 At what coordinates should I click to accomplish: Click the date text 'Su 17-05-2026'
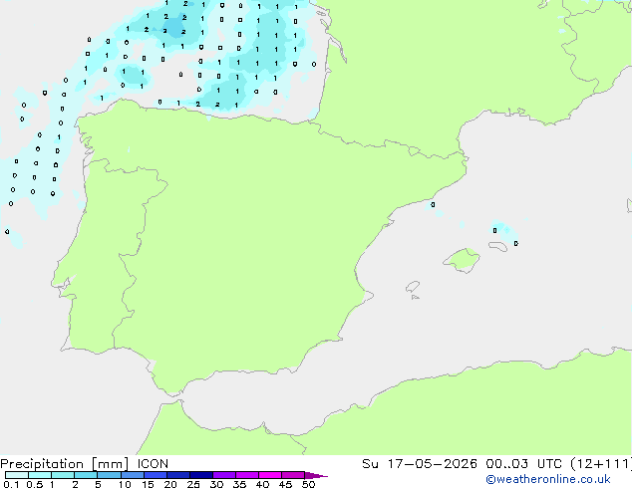click(420, 464)
